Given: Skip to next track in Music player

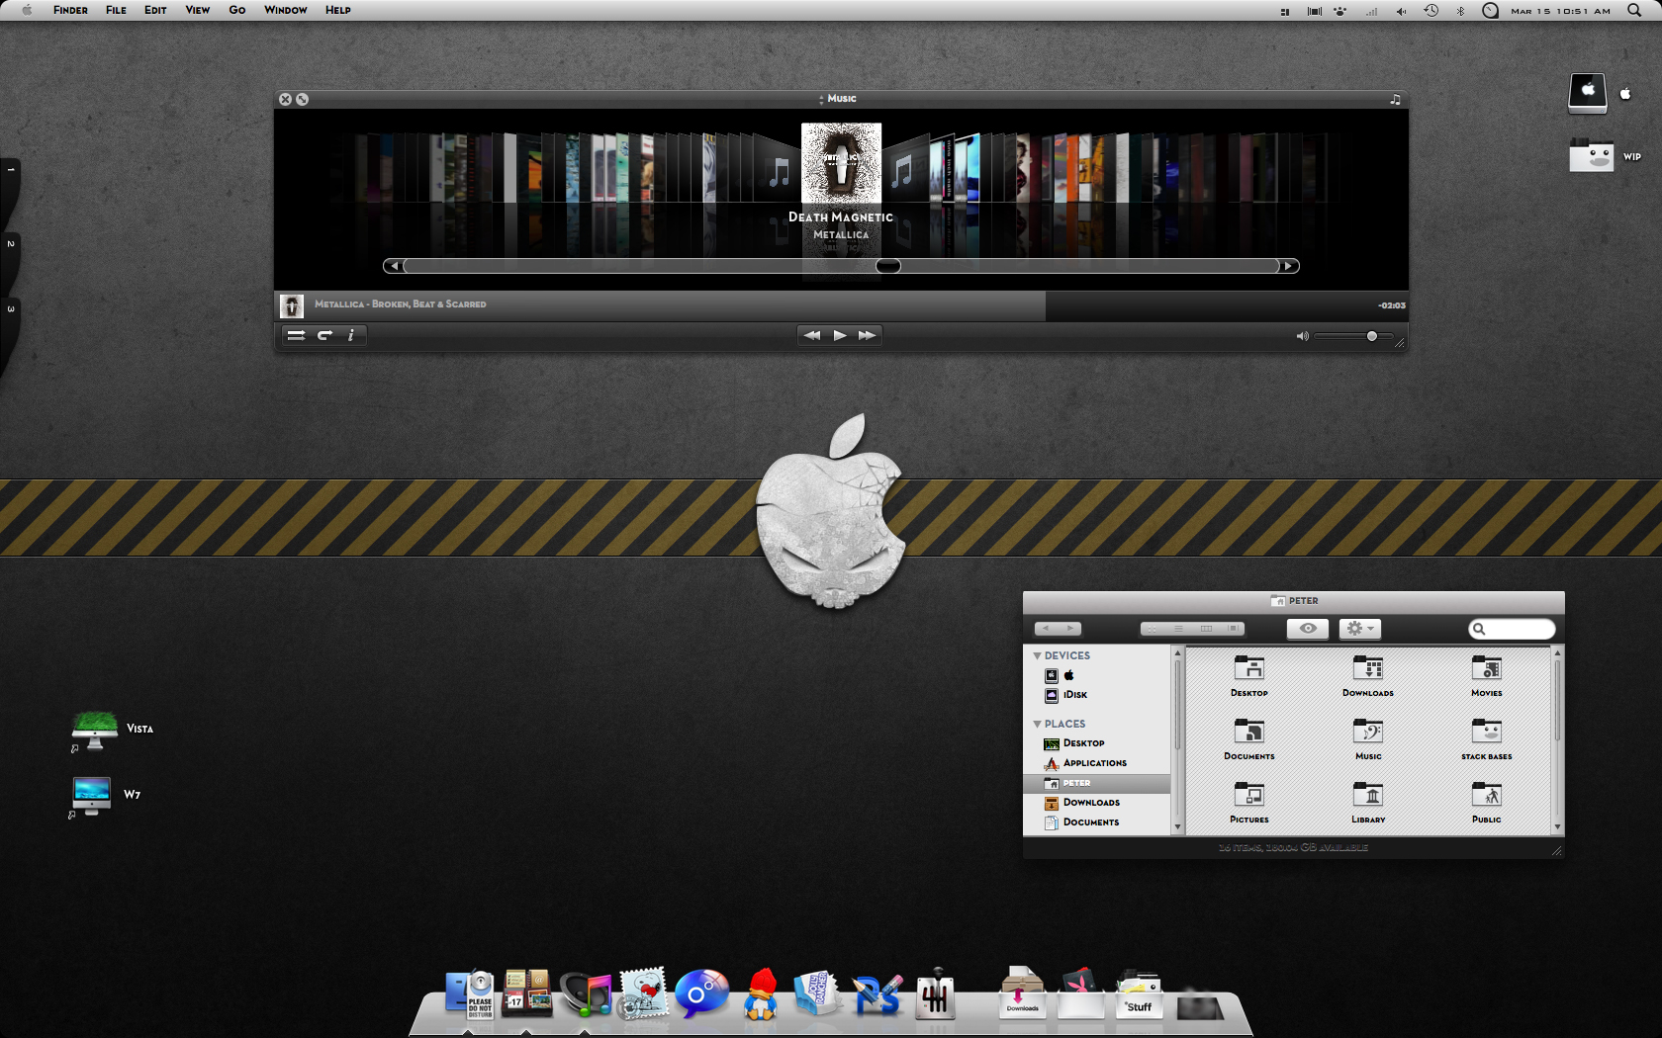Looking at the screenshot, I should [867, 335].
